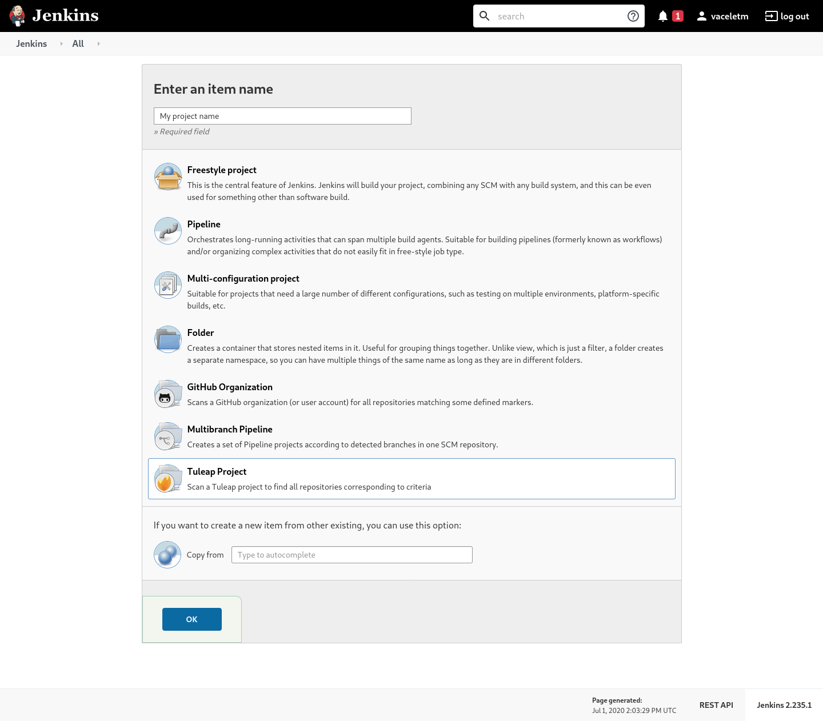Click the Copy from spheres icon

[x=167, y=555]
